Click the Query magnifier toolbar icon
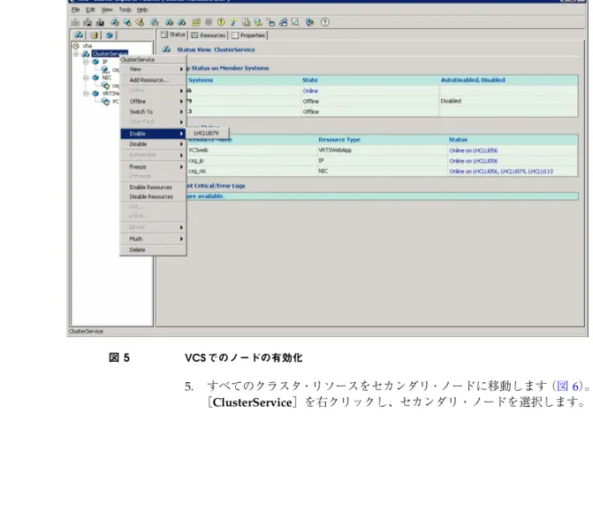 [295, 22]
